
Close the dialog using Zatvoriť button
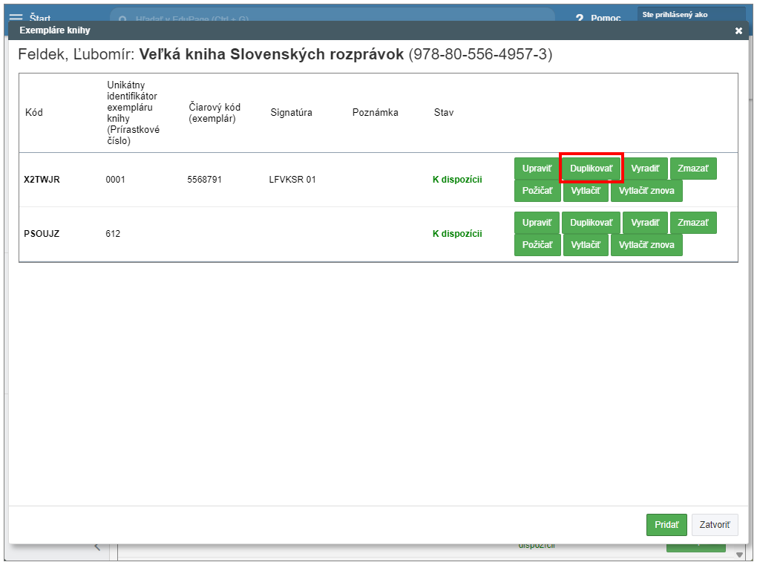click(x=715, y=525)
